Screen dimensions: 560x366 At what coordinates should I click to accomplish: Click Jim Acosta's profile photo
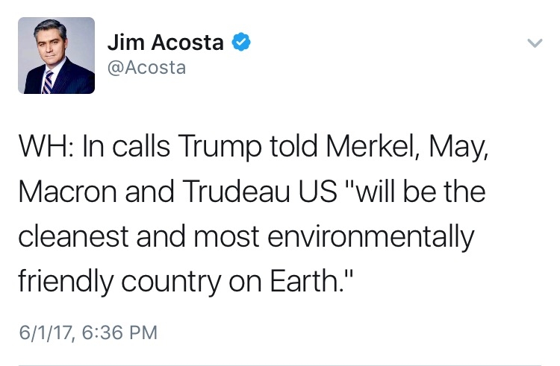coord(57,55)
